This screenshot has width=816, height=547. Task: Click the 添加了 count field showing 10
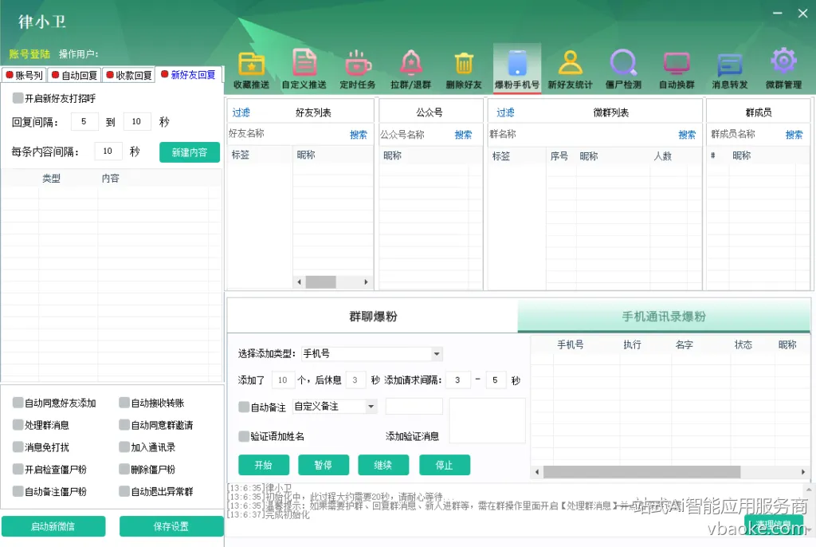[x=283, y=380]
